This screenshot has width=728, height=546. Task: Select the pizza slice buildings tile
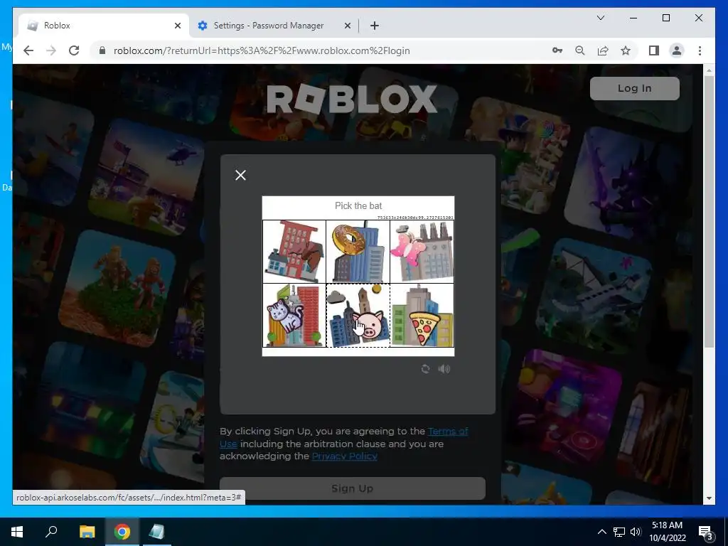pos(422,316)
